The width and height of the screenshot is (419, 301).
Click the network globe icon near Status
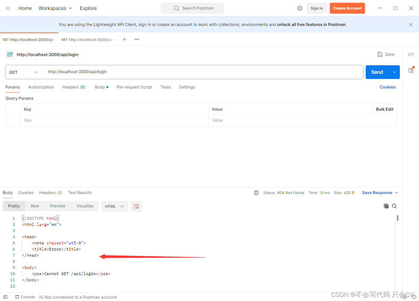click(256, 193)
